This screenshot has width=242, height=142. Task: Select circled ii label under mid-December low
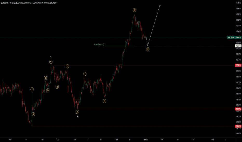click(104, 101)
